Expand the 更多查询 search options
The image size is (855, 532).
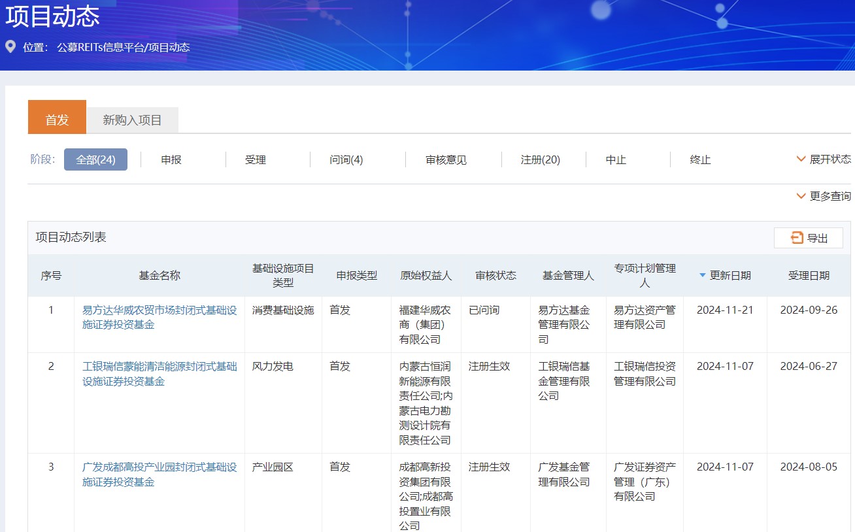click(x=824, y=196)
